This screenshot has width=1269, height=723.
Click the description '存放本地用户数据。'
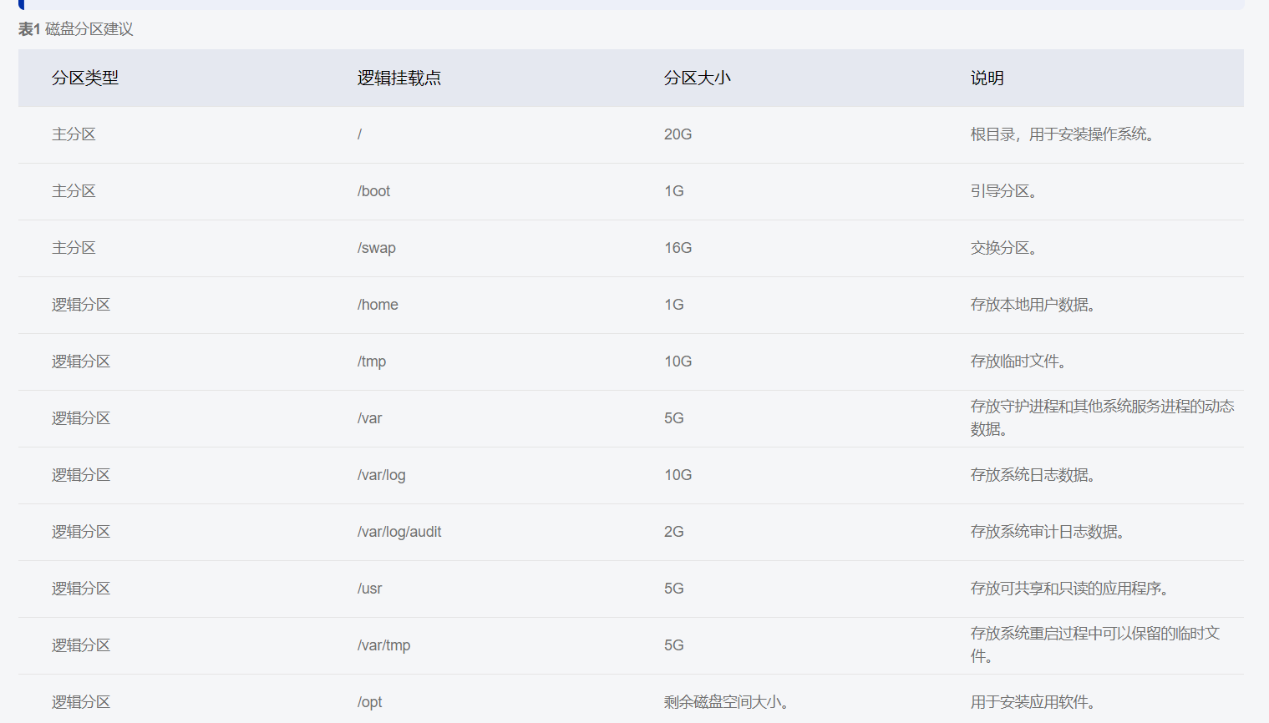1033,305
